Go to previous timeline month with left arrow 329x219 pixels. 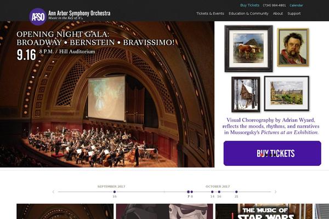[x=53, y=192]
